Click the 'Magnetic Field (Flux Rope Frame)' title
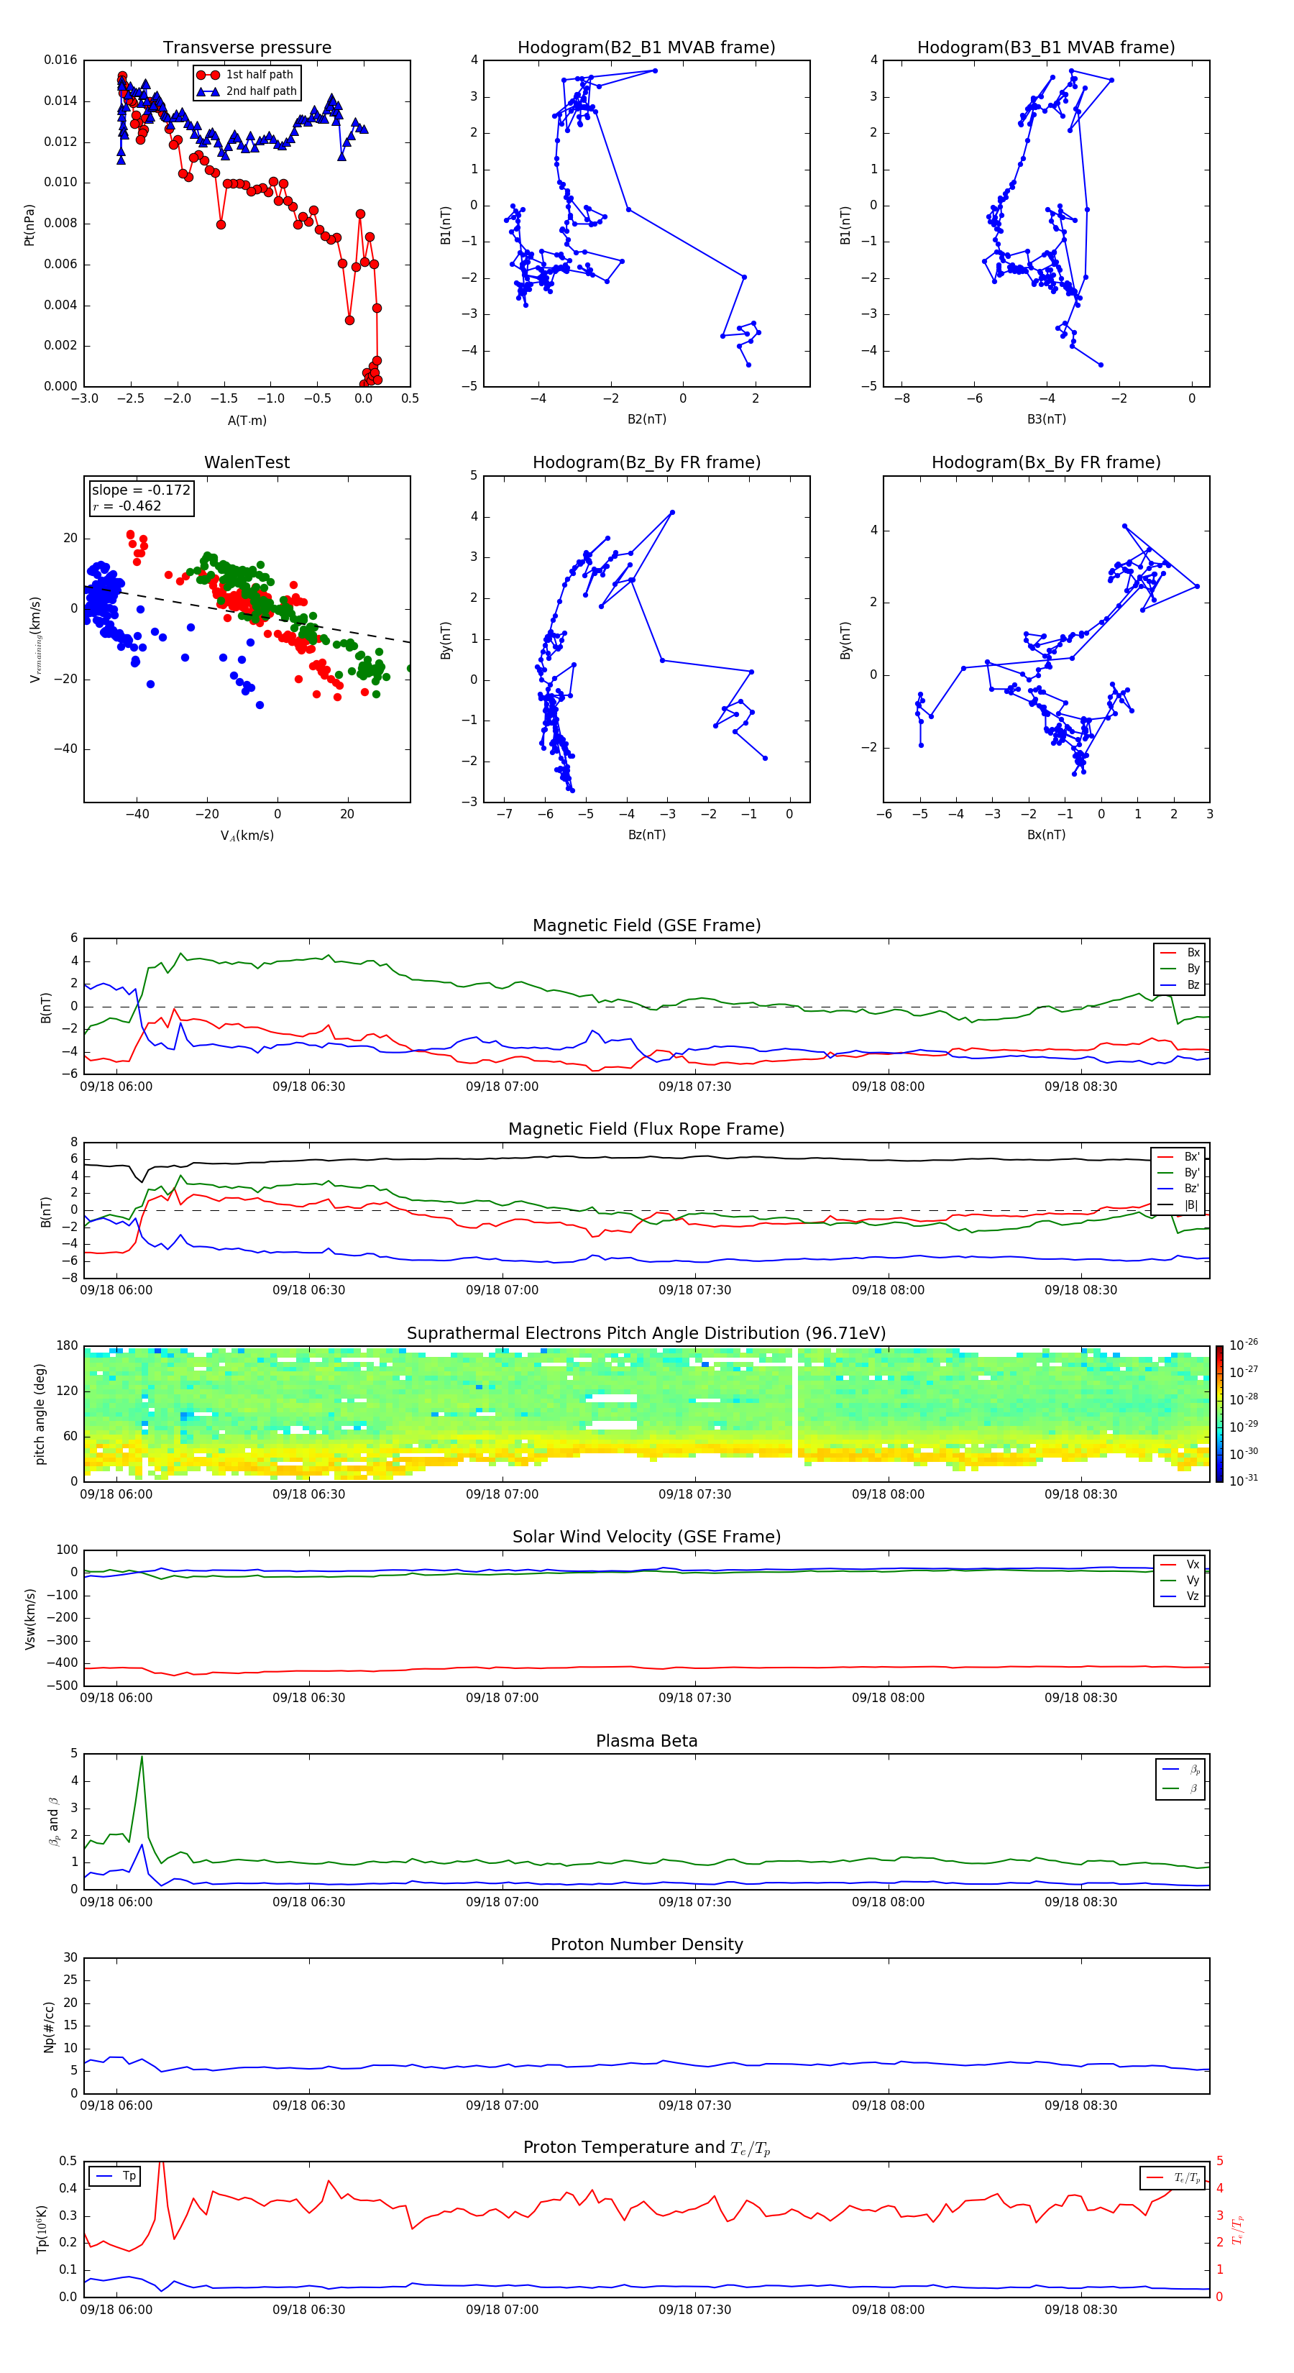This screenshot has height=2373, width=1294. [x=646, y=1130]
